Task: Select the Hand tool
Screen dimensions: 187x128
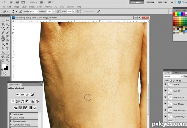Action: pyautogui.click(x=3, y=61)
